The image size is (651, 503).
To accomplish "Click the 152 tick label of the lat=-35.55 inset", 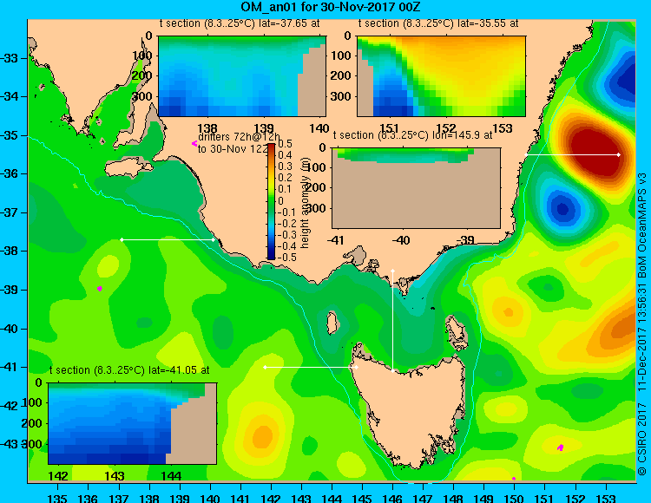I will (446, 128).
